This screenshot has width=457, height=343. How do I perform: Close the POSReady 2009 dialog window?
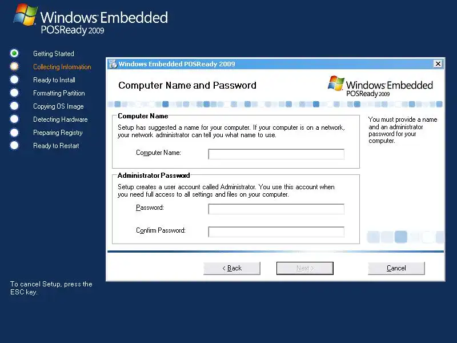[438, 63]
